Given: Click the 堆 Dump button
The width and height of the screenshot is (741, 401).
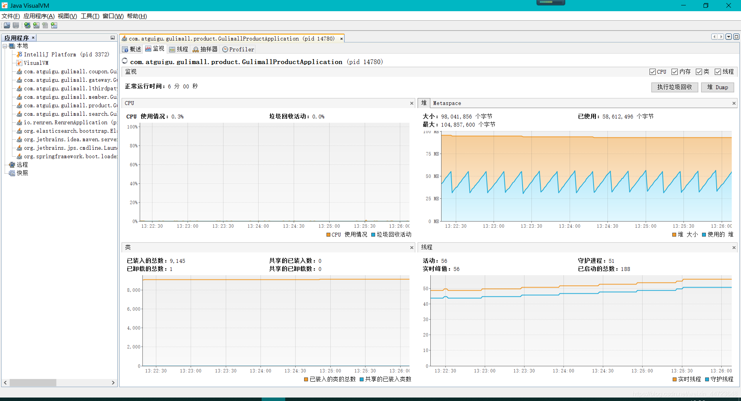Looking at the screenshot, I should click(717, 87).
